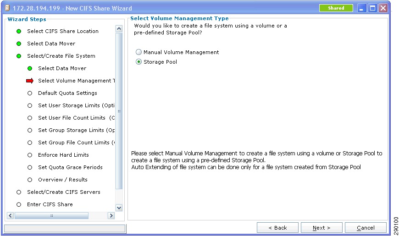Select the Storage Pool radio option
Viewport: 399px width, 236px height.
tap(139, 62)
